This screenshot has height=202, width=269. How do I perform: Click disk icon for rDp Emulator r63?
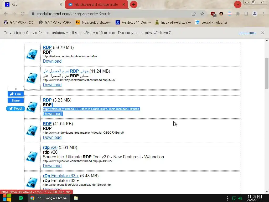pyautogui.click(x=32, y=183)
